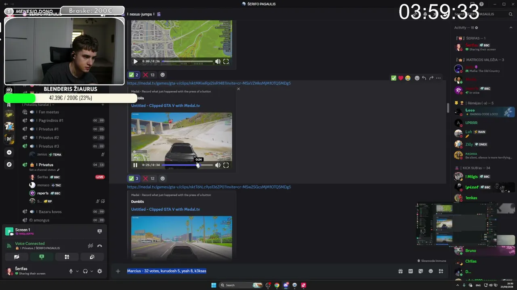Image resolution: width=517 pixels, height=290 pixels.
Task: Start an Activity from voice panel
Action: pyautogui.click(x=67, y=257)
